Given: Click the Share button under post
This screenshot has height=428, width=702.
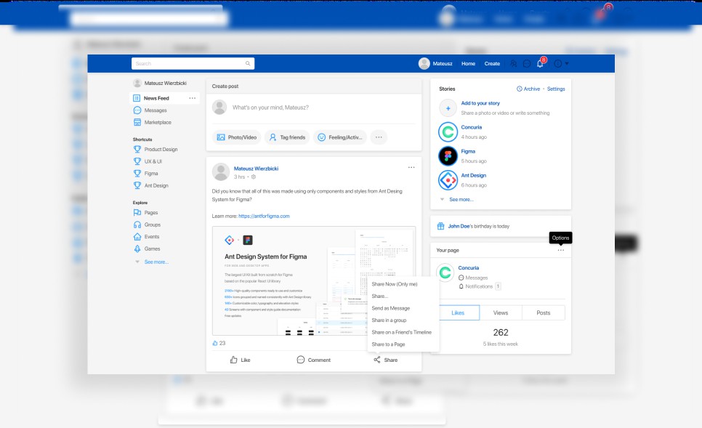Looking at the screenshot, I should pyautogui.click(x=385, y=360).
